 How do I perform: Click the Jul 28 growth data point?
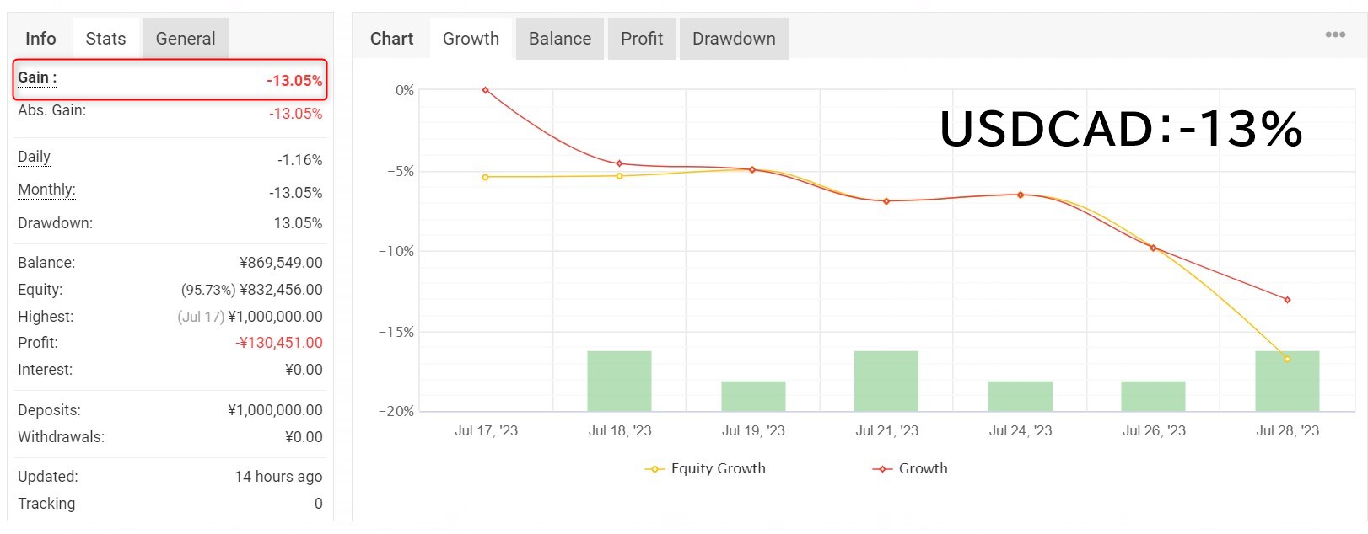[x=1287, y=300]
